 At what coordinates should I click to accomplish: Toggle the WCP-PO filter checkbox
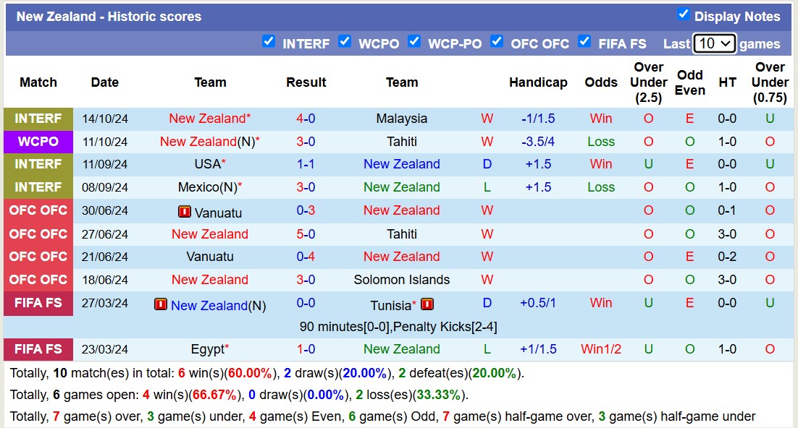pyautogui.click(x=414, y=41)
